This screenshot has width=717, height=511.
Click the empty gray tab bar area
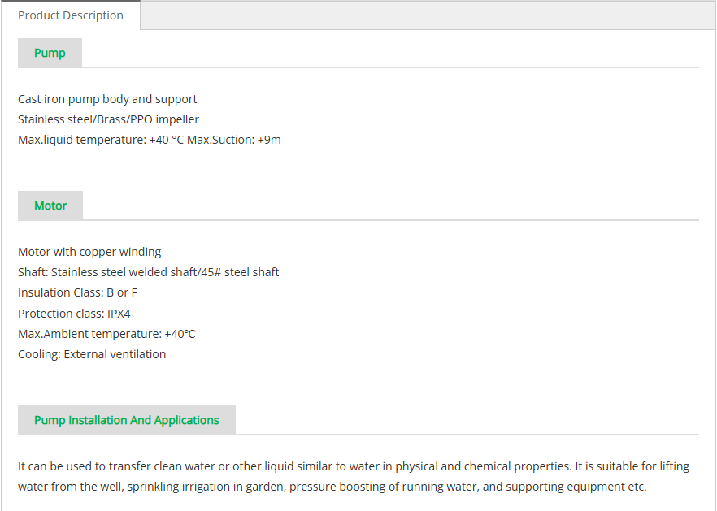coord(428,15)
